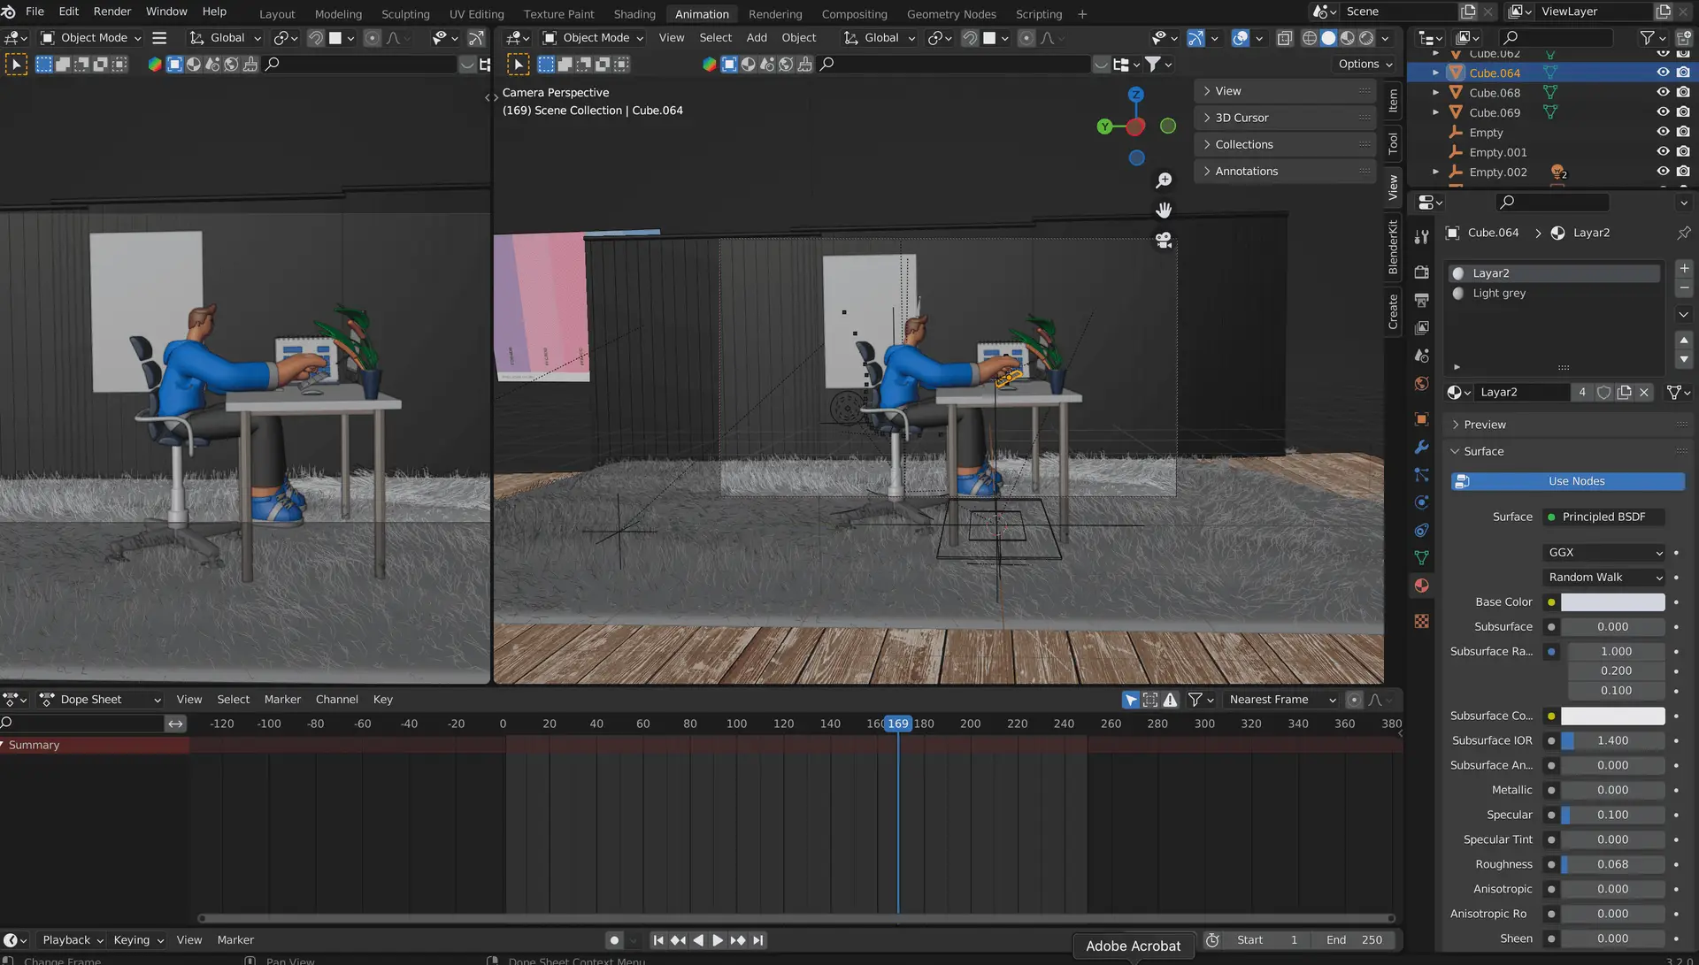Open the viewport Options button
This screenshot has height=965, width=1699.
click(x=1365, y=64)
